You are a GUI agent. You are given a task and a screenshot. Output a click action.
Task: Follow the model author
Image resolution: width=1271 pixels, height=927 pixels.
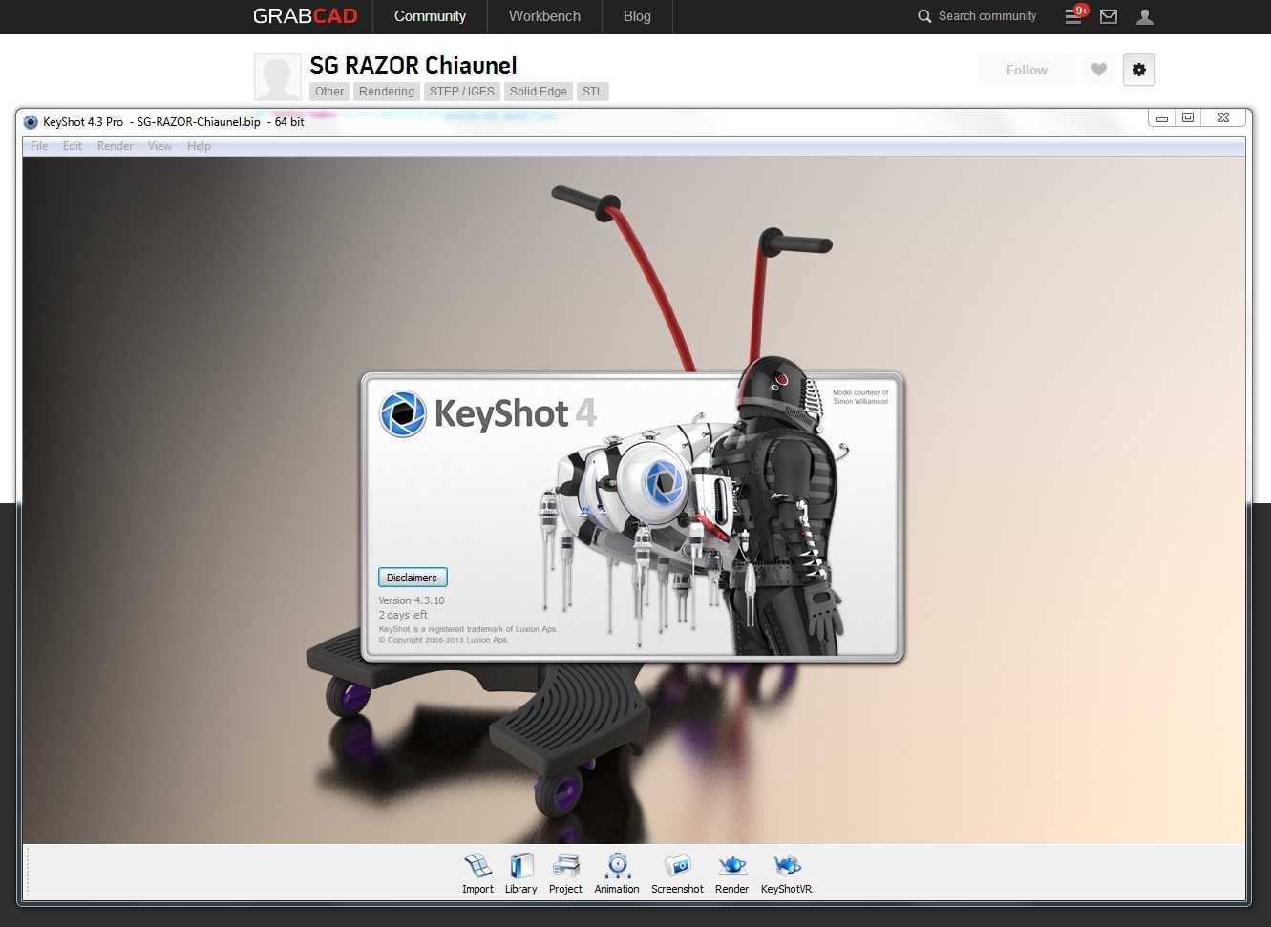point(1027,70)
